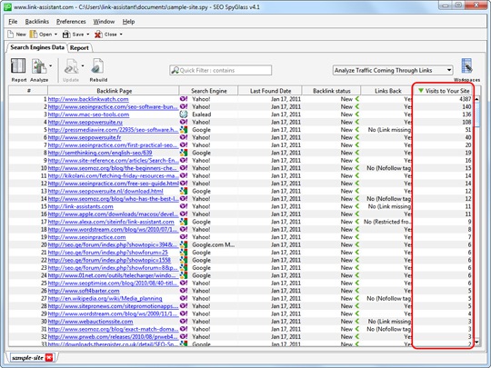
Task: Open the backlinkwatch.com link
Action: point(88,99)
